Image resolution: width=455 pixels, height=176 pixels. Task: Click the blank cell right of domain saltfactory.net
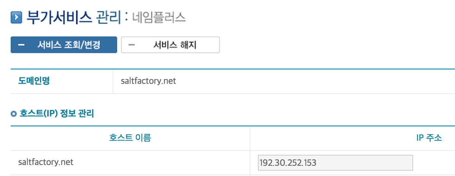315,82
